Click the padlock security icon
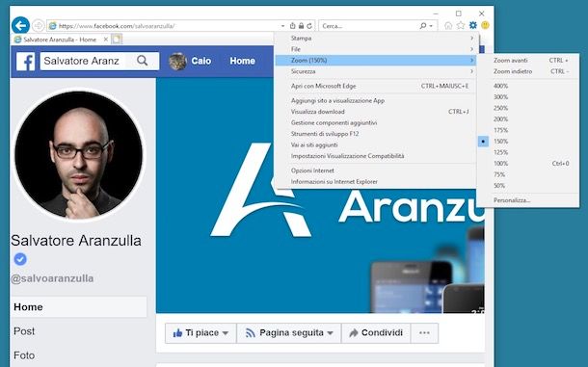Viewport: 588px width, 367px height. pyautogui.click(x=301, y=25)
